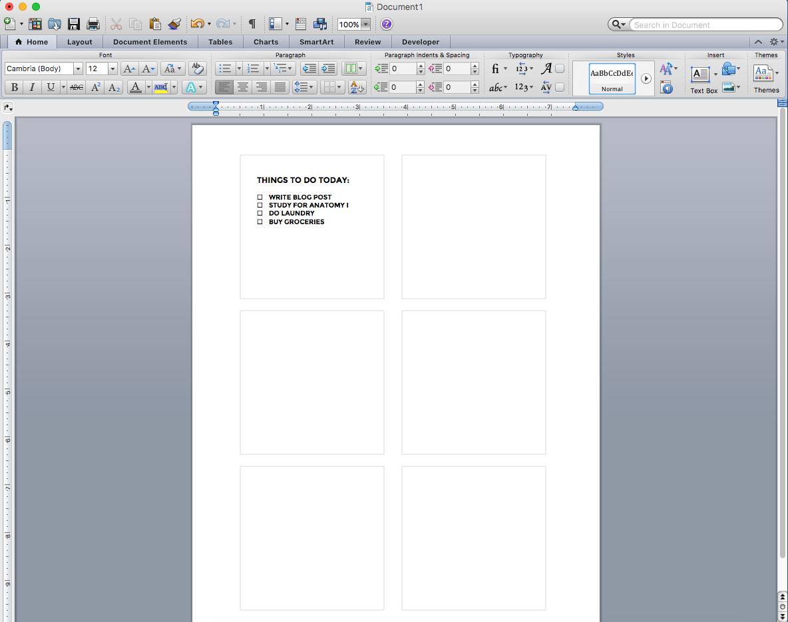Viewport: 788px width, 622px height.
Task: Justify paragraph text
Action: (280, 87)
